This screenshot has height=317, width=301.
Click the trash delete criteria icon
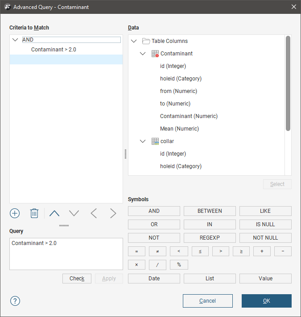[x=34, y=213]
